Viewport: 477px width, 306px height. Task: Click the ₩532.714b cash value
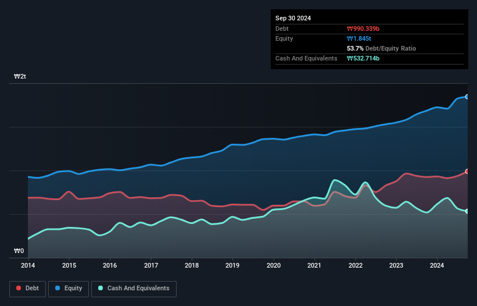pos(363,58)
